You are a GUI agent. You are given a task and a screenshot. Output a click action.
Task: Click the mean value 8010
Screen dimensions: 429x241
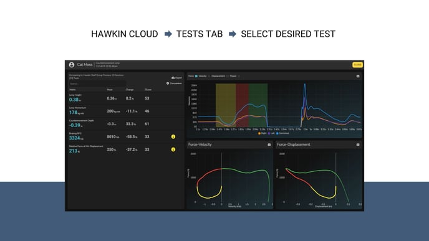tap(112, 136)
